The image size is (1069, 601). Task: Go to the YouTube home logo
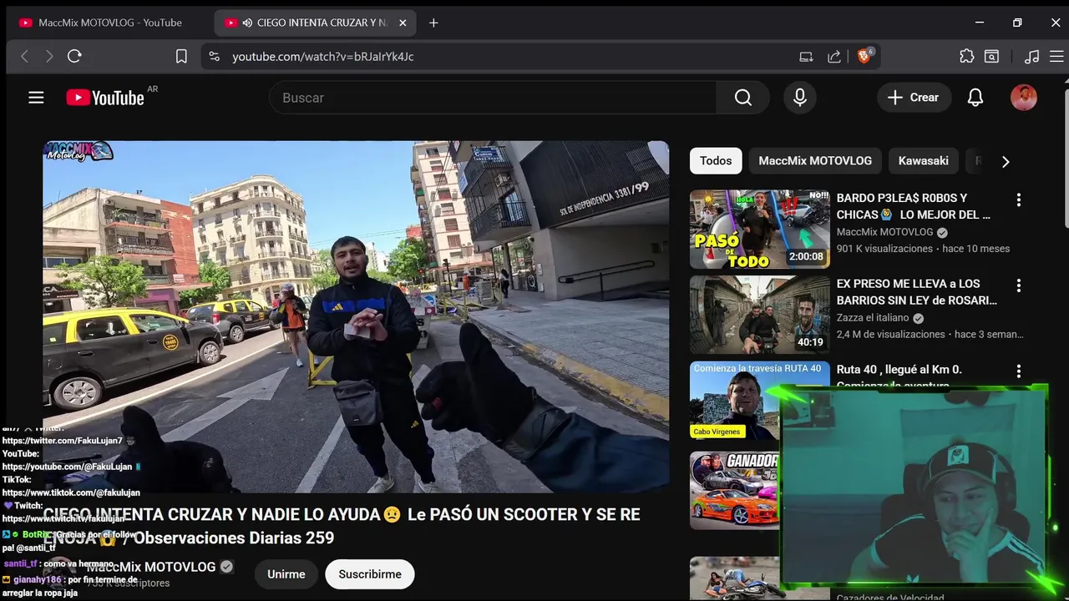[105, 98]
